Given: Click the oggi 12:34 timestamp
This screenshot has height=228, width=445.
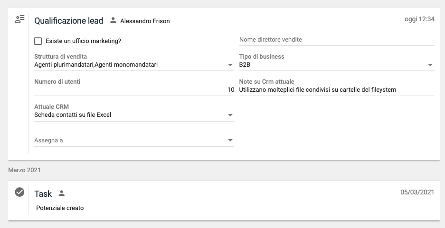Looking at the screenshot, I should tap(419, 19).
